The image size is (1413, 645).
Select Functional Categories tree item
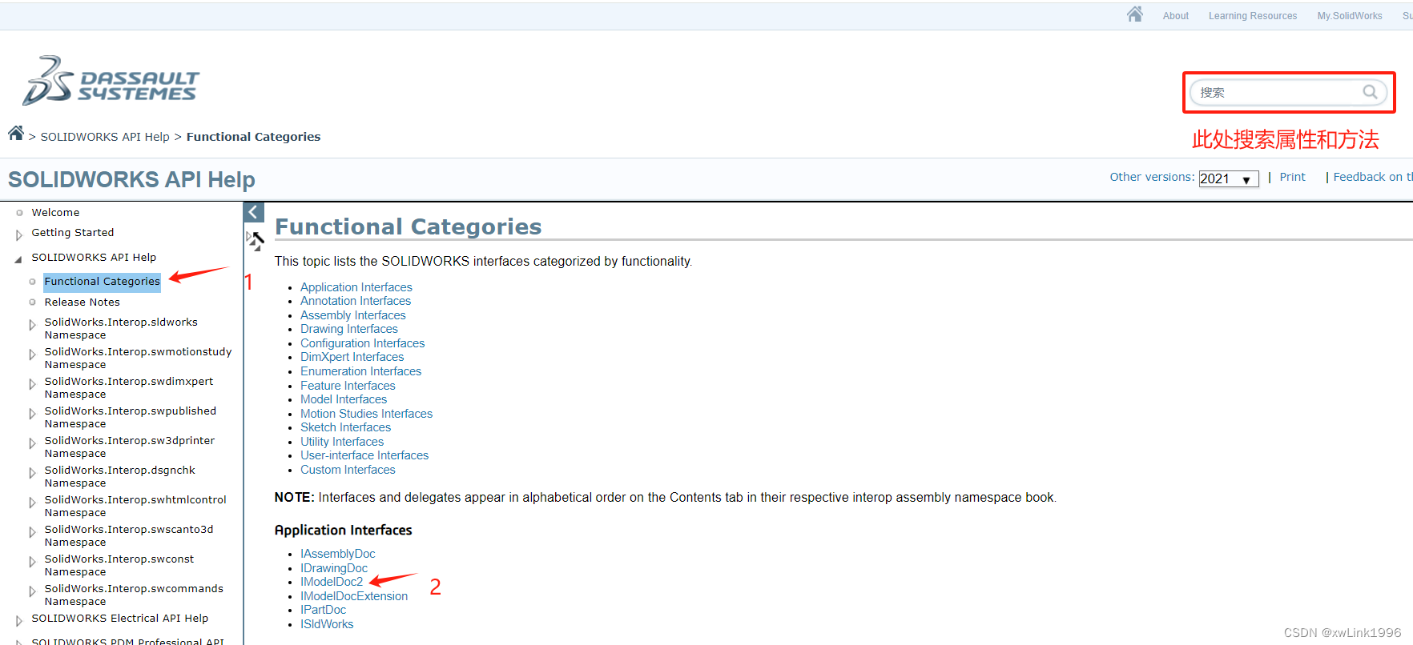click(102, 281)
